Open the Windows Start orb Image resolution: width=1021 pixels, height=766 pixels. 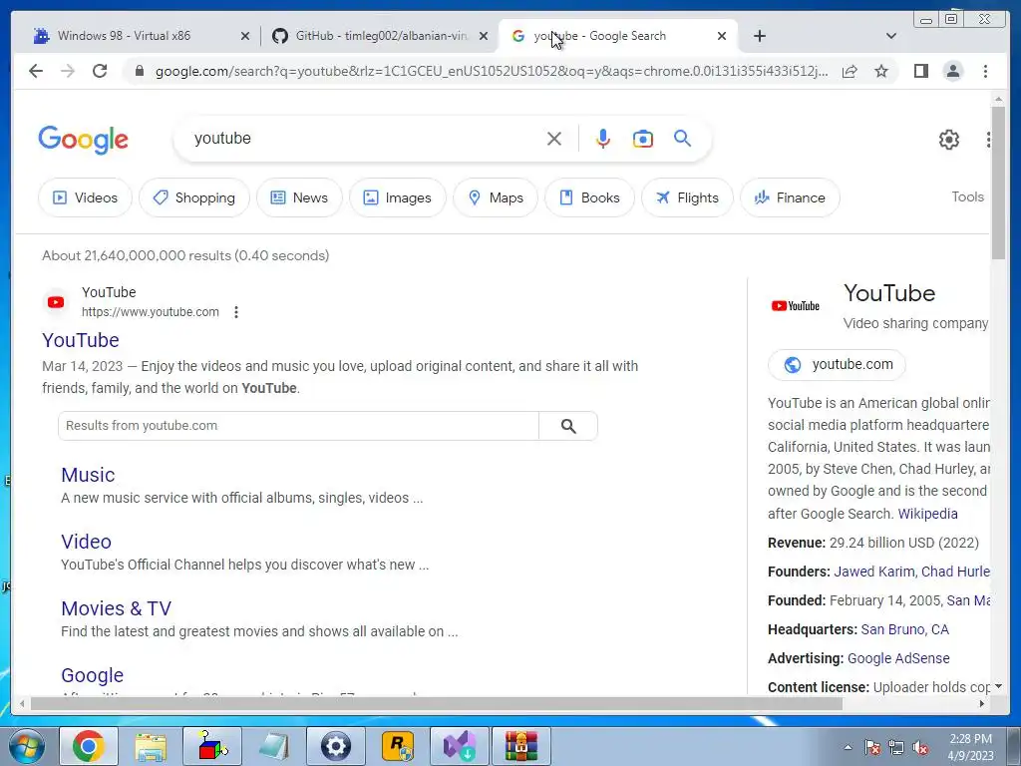27,746
